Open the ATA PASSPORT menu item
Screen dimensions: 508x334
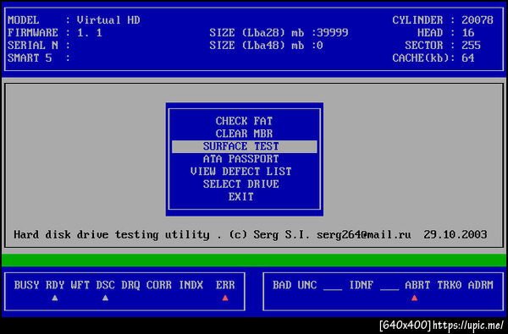(240, 159)
